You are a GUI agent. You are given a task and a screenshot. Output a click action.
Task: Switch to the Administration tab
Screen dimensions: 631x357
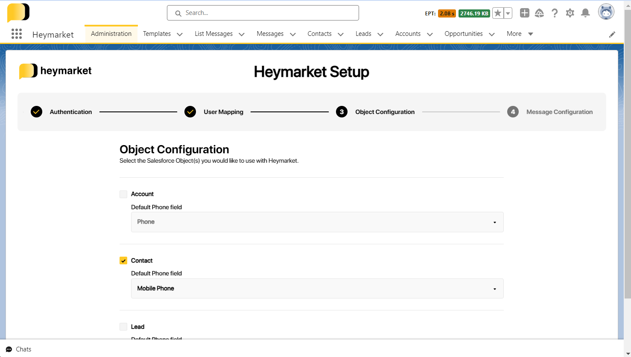coord(111,34)
